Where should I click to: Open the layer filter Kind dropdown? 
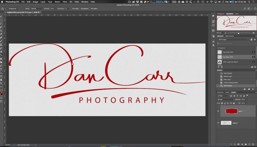pos(223,96)
